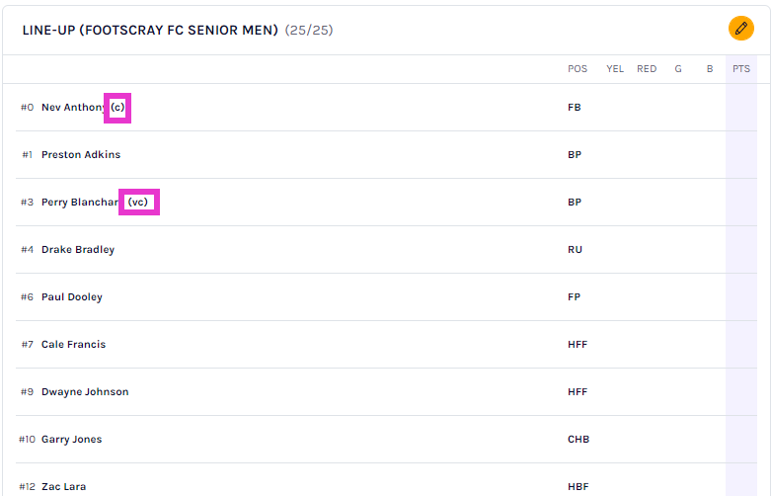Click the RED column header
This screenshot has height=496, width=771.
[x=647, y=69]
